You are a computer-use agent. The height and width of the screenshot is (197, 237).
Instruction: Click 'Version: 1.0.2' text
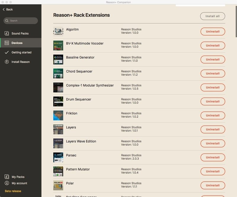click(130, 117)
